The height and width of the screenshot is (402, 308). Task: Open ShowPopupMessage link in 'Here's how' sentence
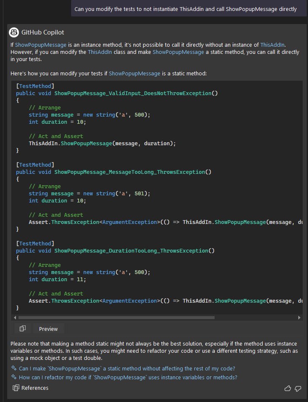135,74
